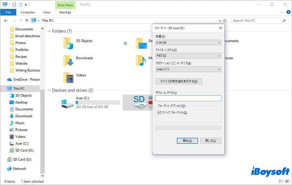Click the Close (閉じる) dialog button
292x185 pixels.
point(211,141)
